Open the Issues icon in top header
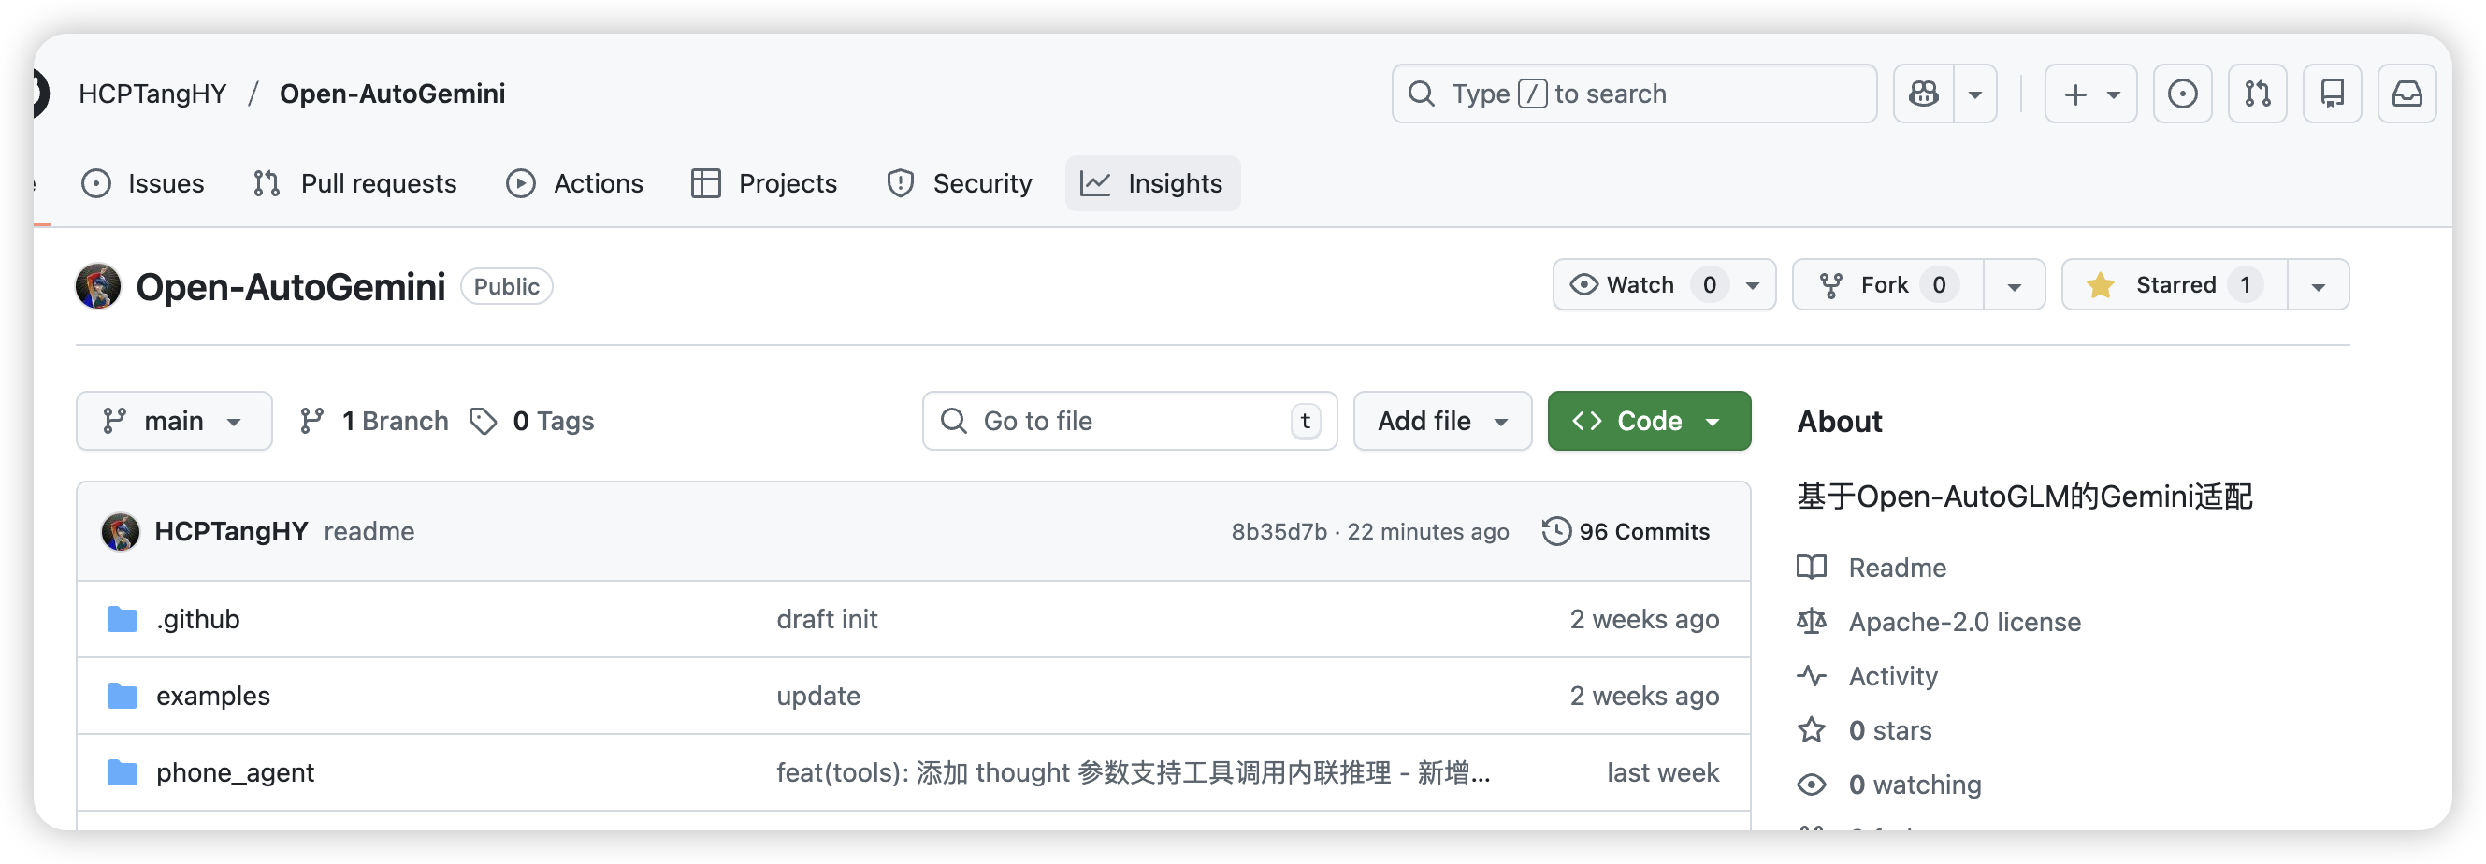 pos(2182,94)
